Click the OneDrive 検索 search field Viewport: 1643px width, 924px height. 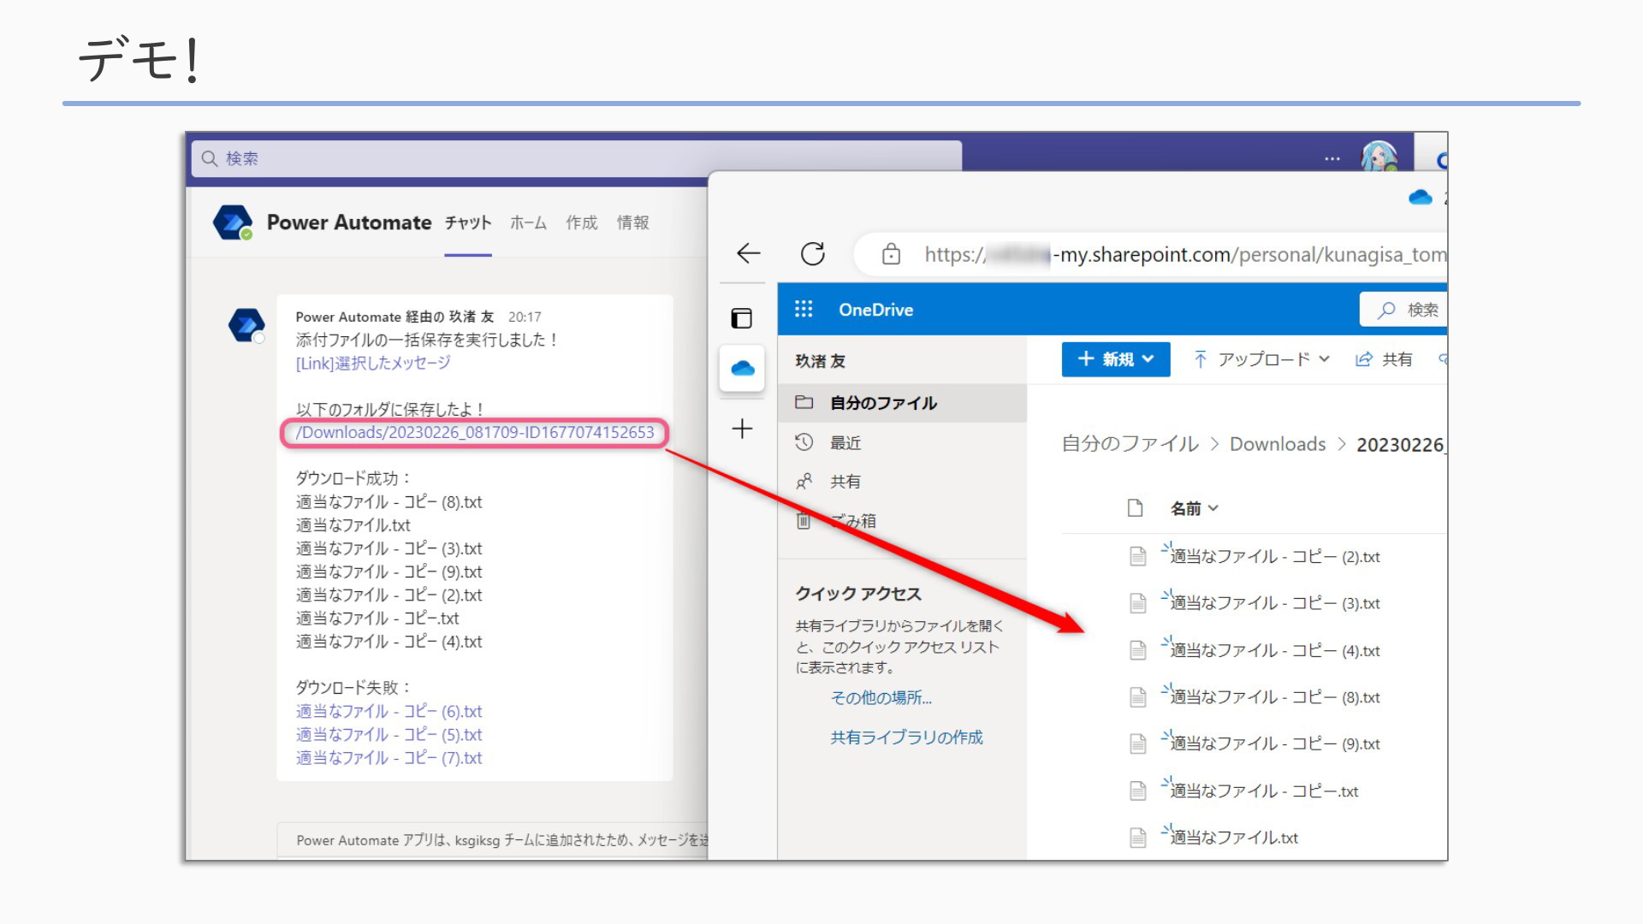tap(1403, 310)
